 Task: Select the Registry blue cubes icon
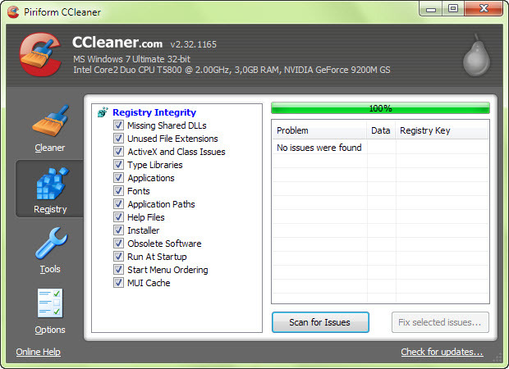tap(52, 184)
